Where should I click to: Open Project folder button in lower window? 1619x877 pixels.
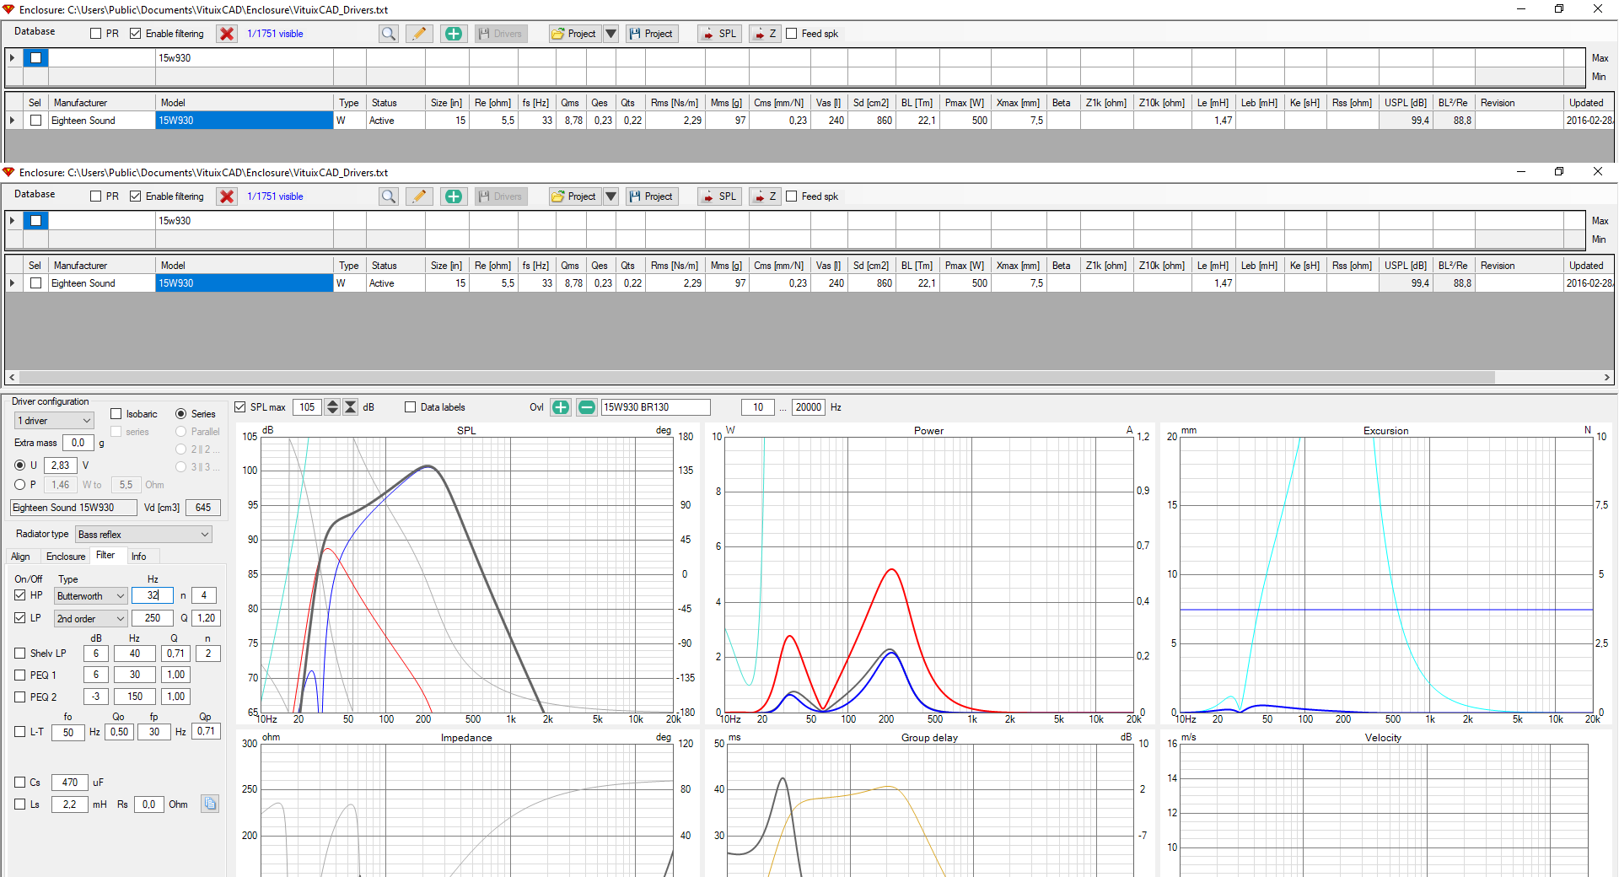574,196
